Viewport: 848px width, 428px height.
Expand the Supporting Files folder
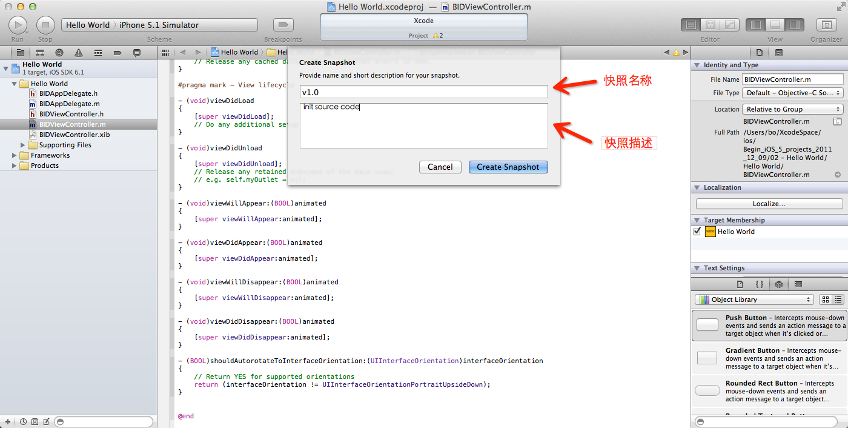pos(23,145)
